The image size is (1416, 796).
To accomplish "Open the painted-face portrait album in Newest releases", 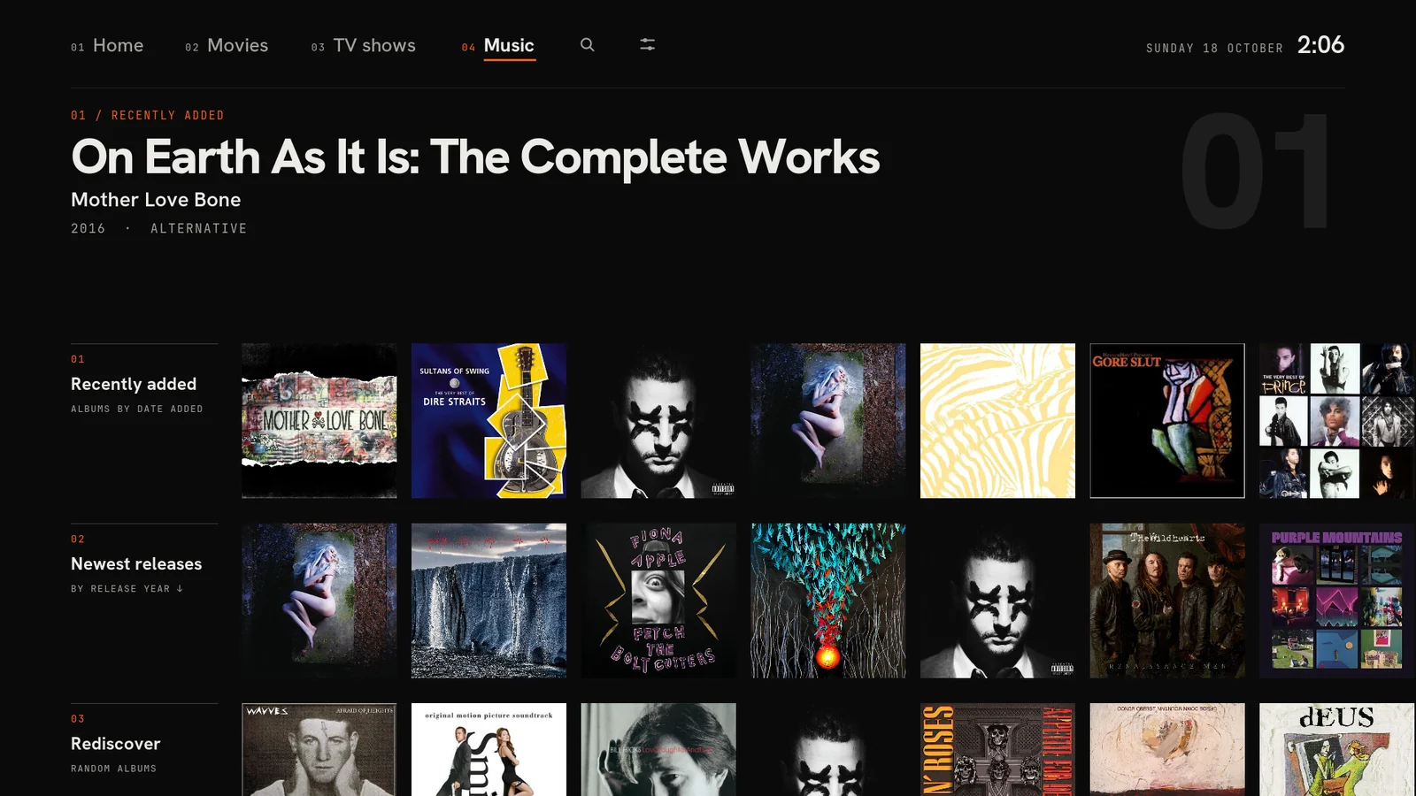I will (x=998, y=601).
